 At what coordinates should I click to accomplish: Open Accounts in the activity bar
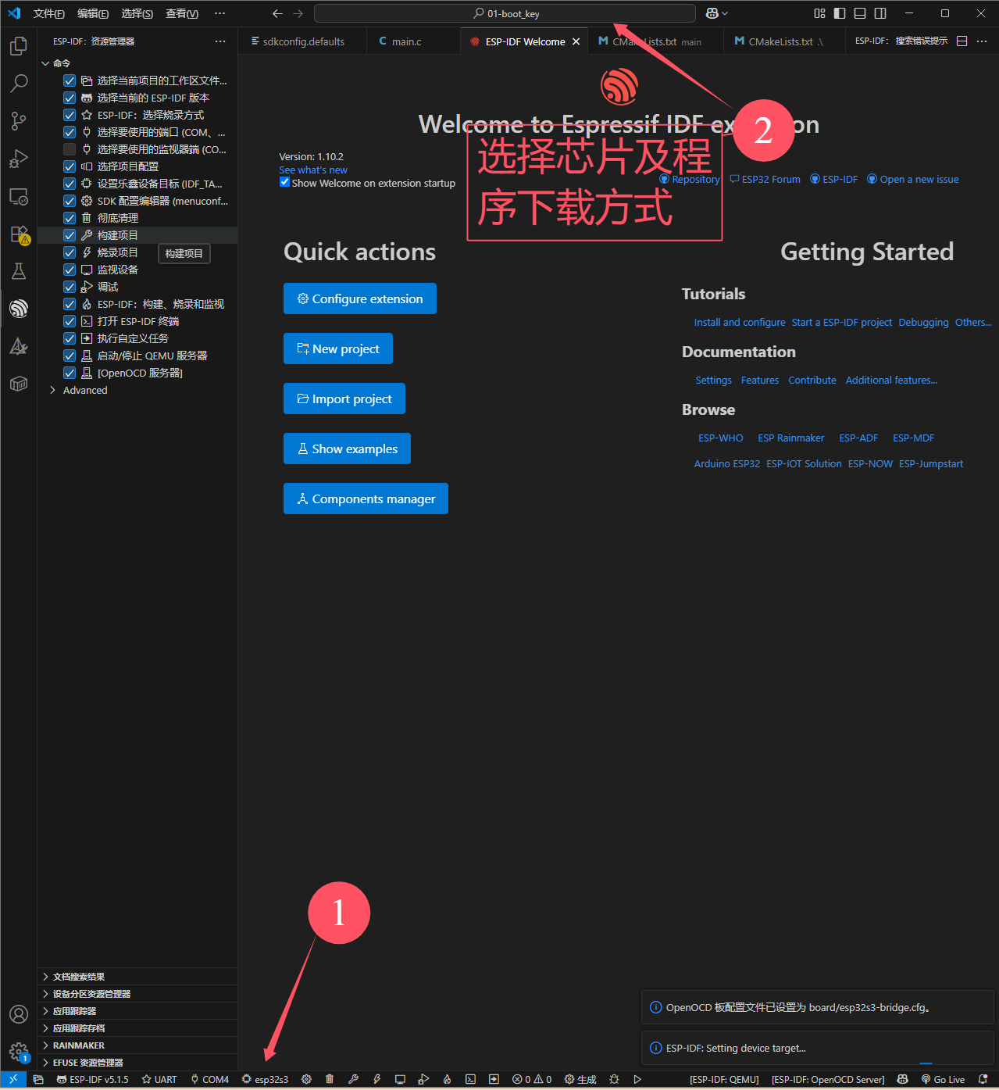[x=19, y=1014]
